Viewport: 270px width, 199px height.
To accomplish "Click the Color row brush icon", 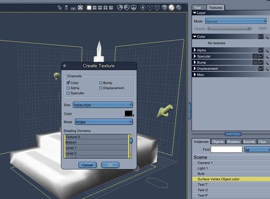I will (x=267, y=36).
